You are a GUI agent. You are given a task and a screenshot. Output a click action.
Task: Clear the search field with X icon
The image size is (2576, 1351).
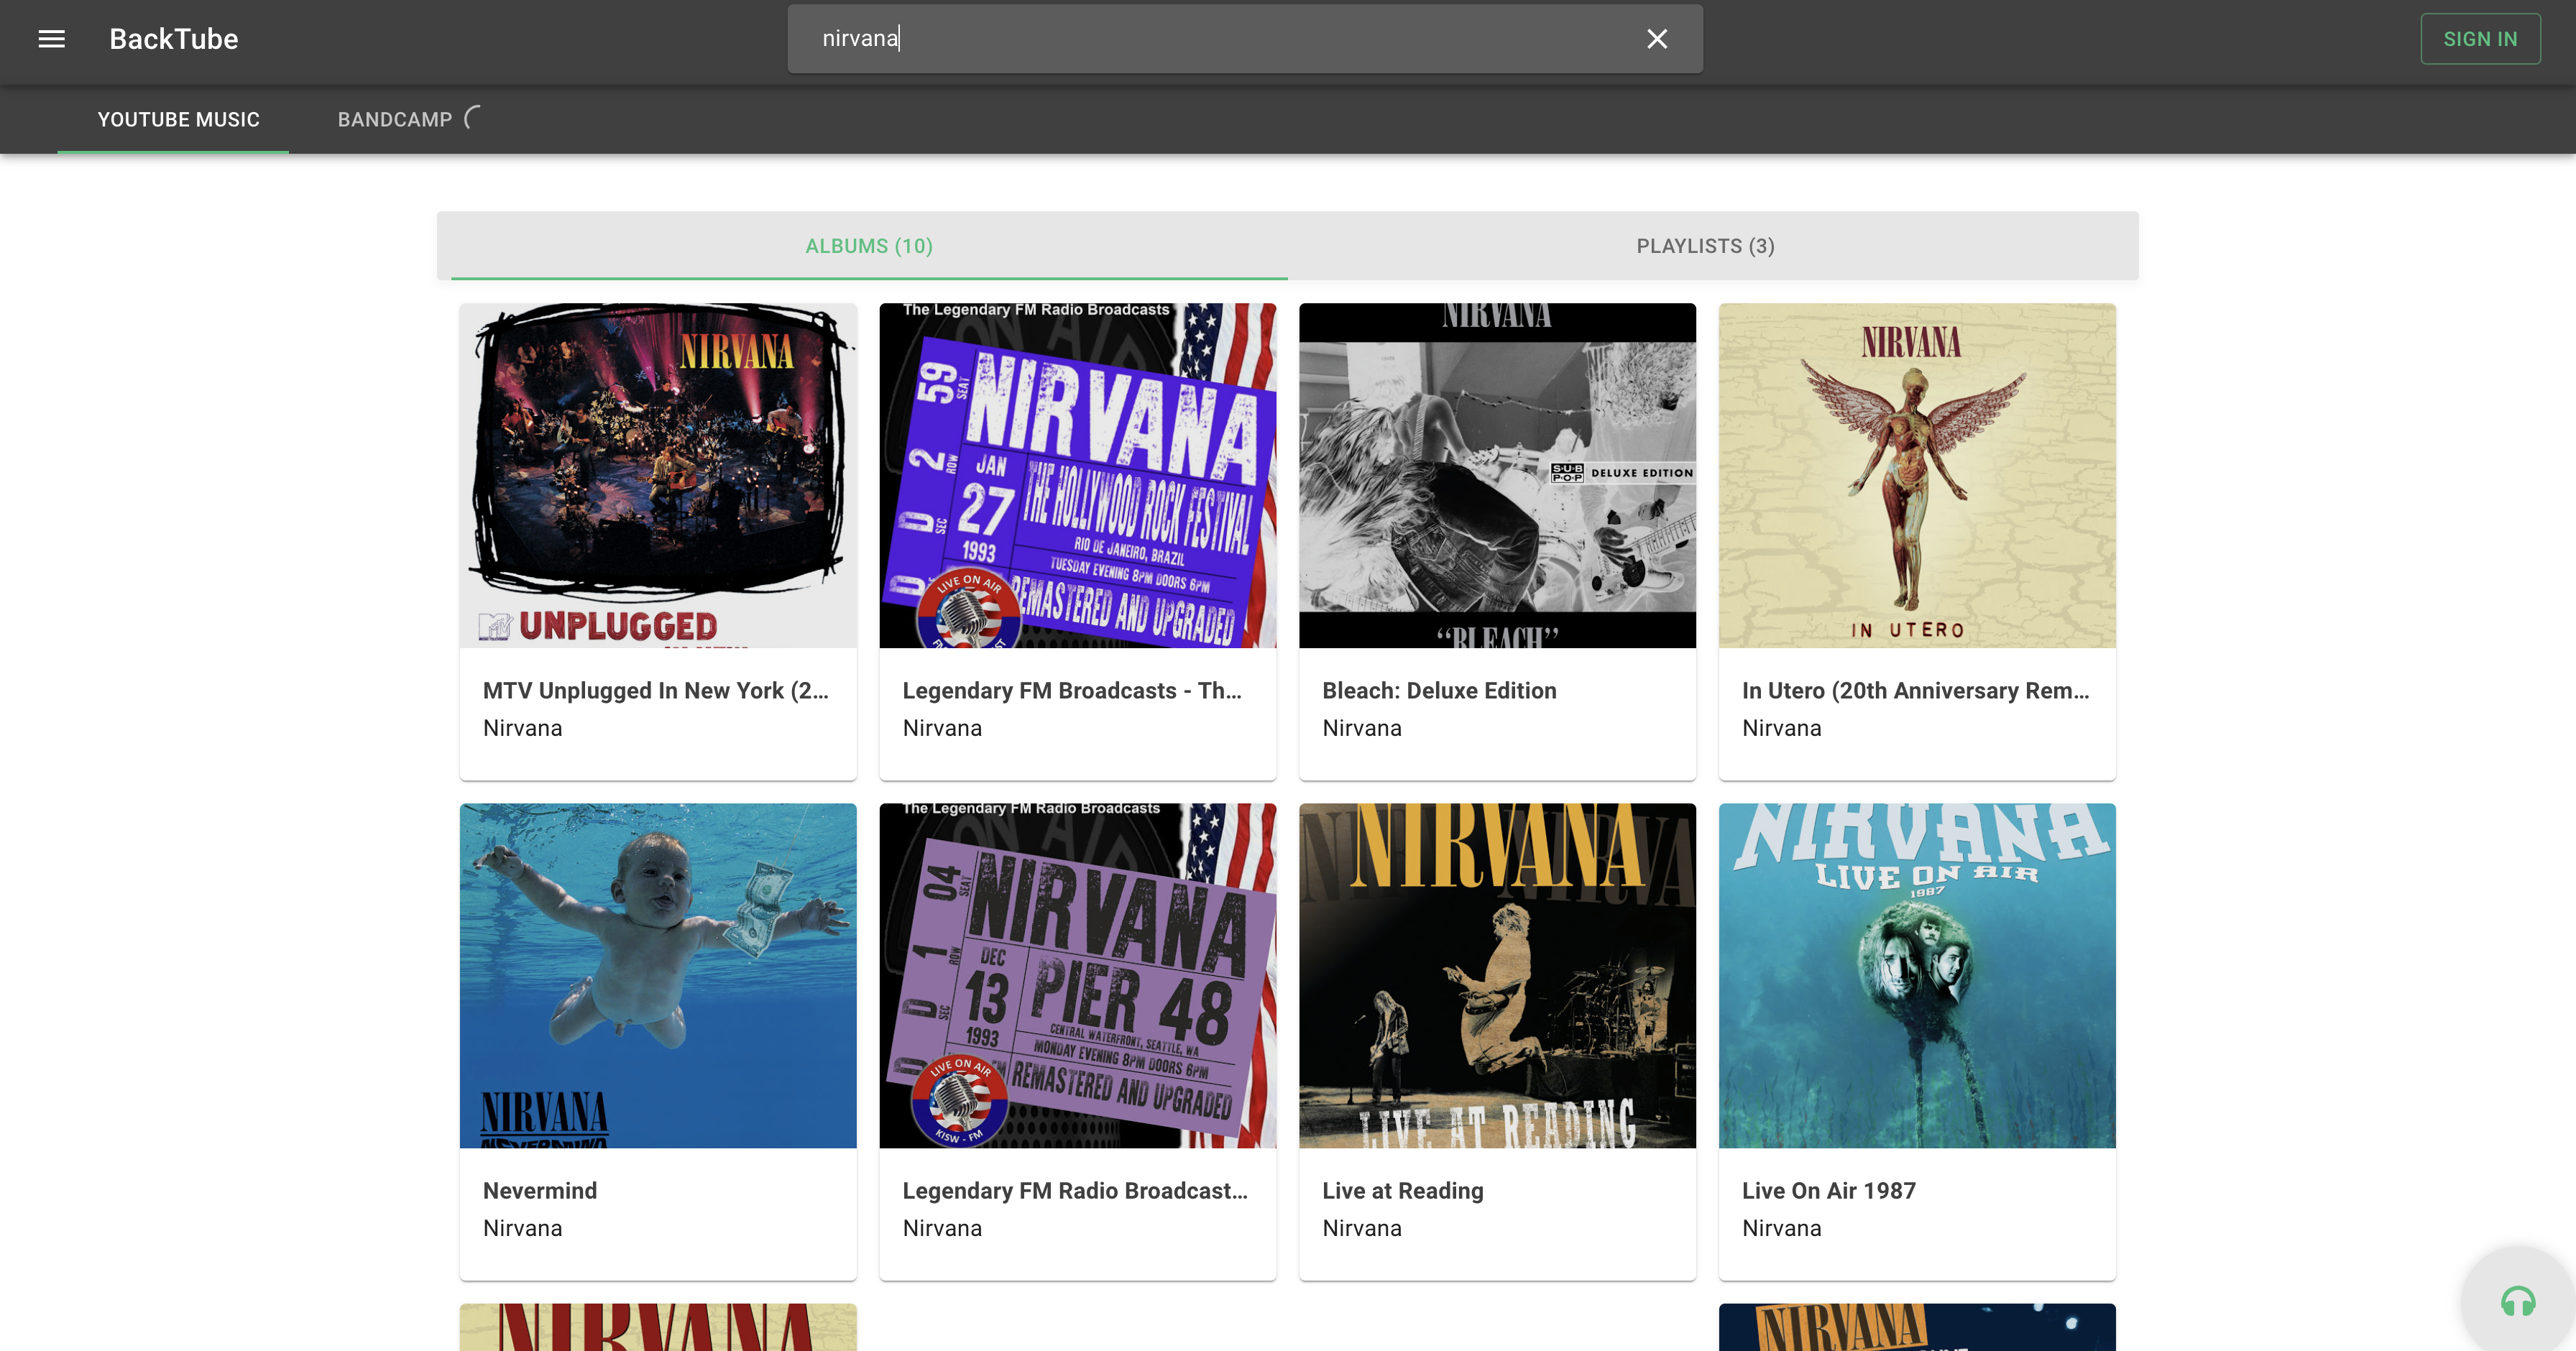(x=1656, y=39)
